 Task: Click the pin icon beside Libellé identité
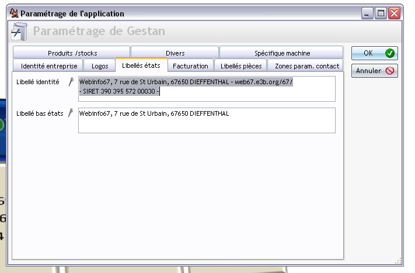71,82
